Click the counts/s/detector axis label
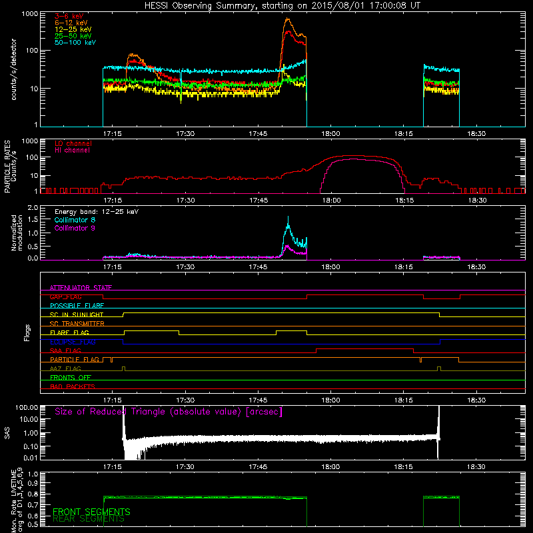This screenshot has height=533, width=533. pyautogui.click(x=13, y=69)
